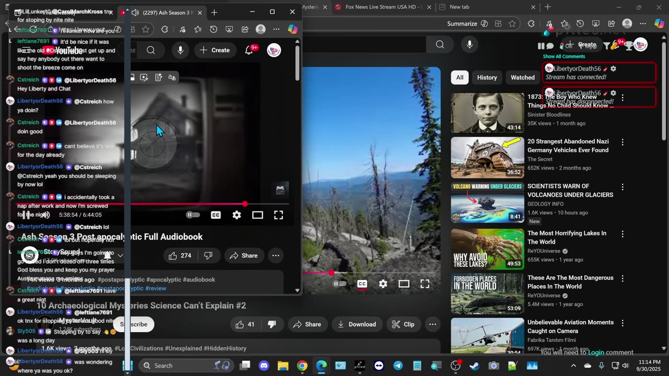
Task: Toggle closed captions on the Archaeological Mysteries video
Action: [x=362, y=284]
